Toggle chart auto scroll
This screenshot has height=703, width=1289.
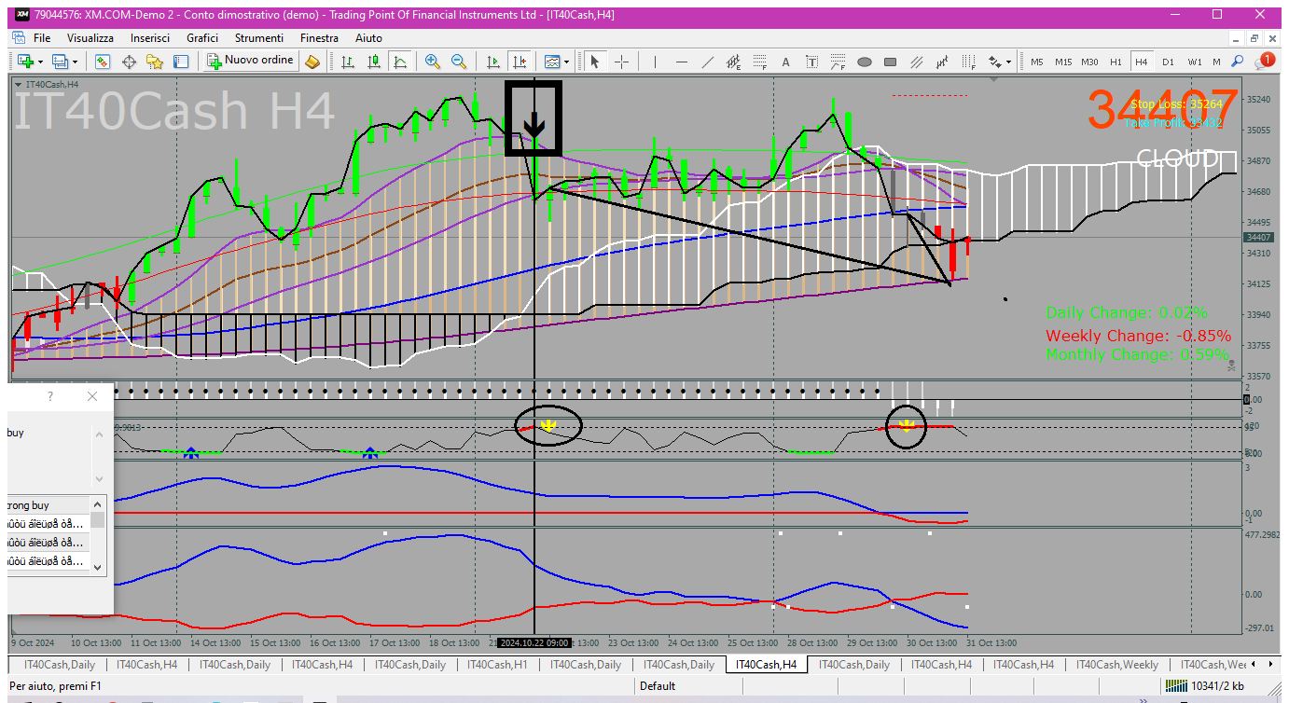[493, 62]
